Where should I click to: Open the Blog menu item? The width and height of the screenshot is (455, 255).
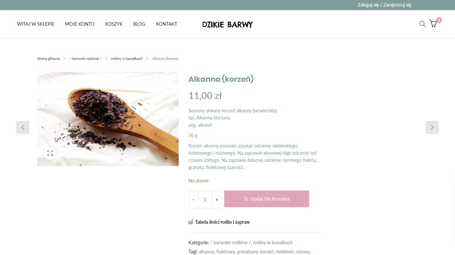coord(139,24)
